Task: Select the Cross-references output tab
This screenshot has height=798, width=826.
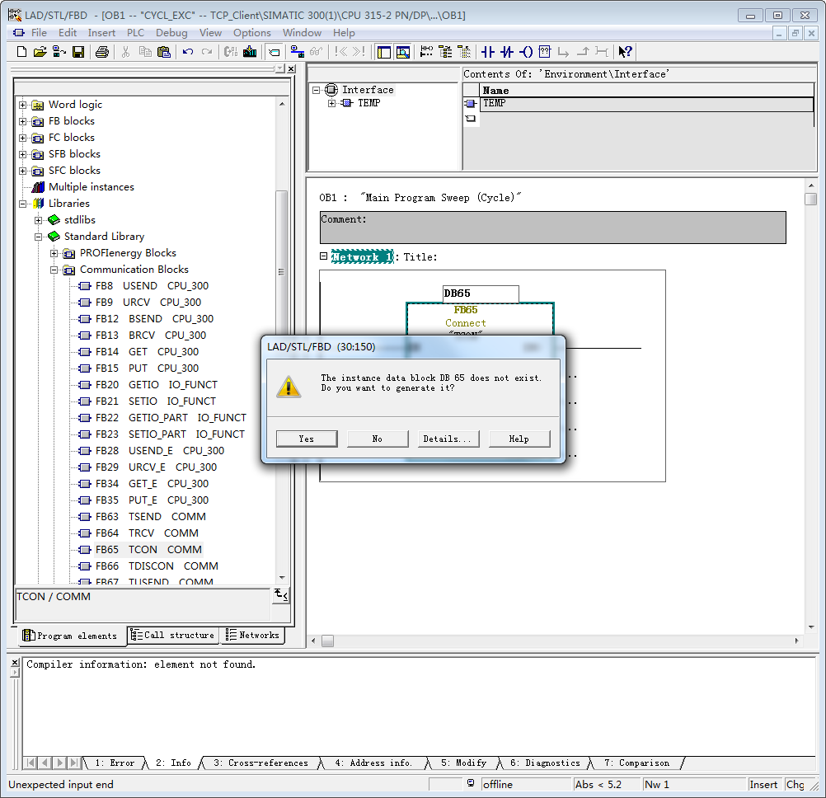Action: coord(260,763)
